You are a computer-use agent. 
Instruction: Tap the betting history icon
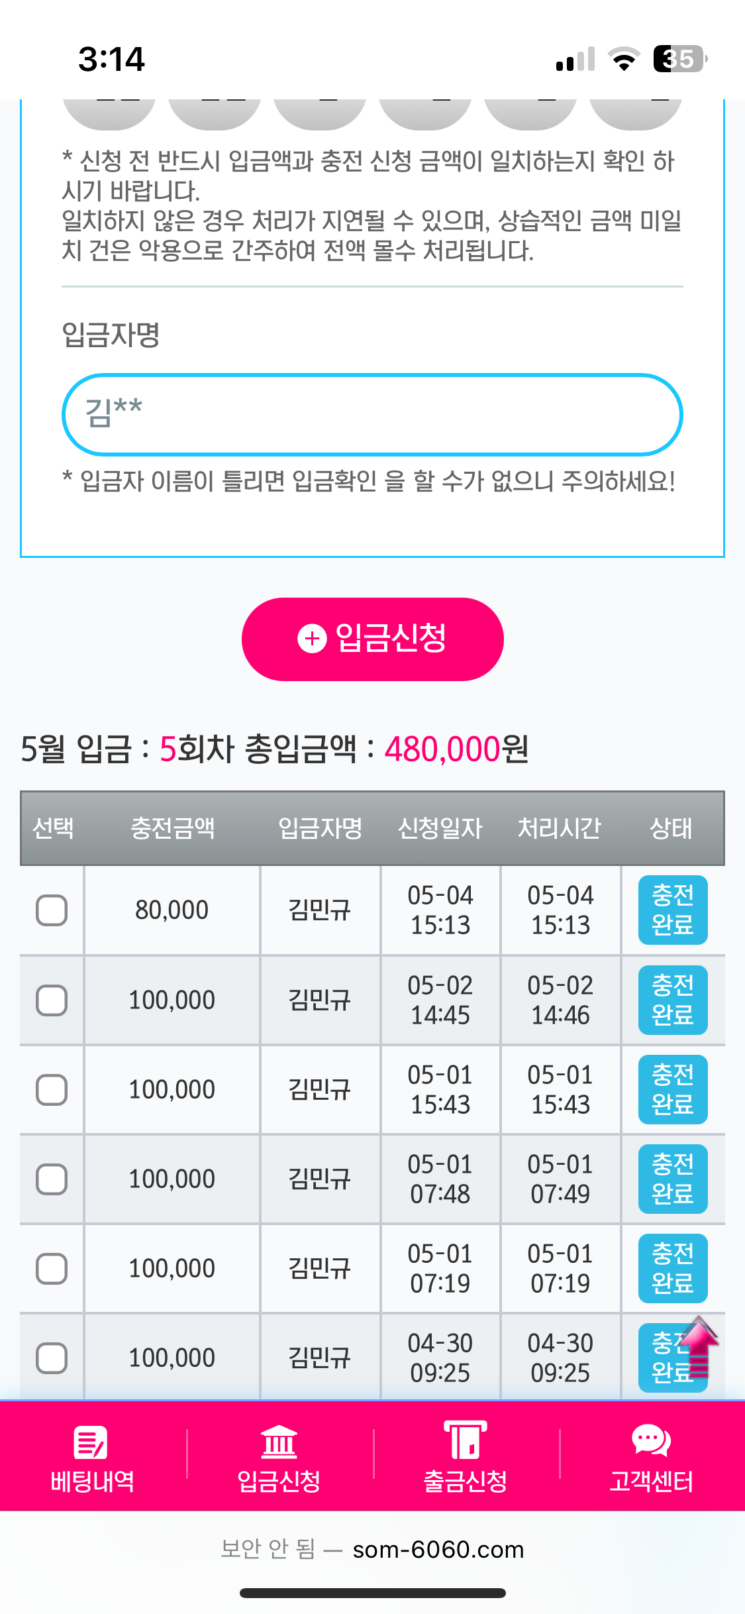coord(91,1442)
